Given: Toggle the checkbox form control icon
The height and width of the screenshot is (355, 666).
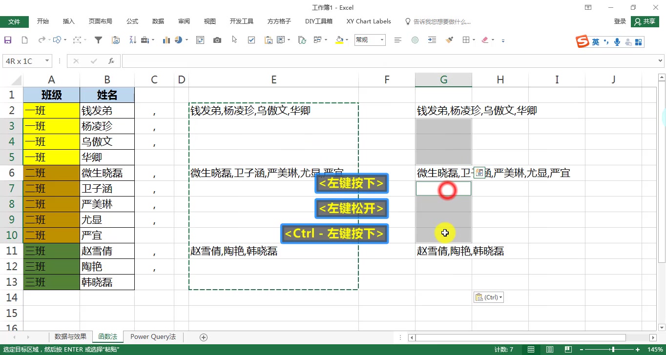Looking at the screenshot, I should click(x=251, y=40).
